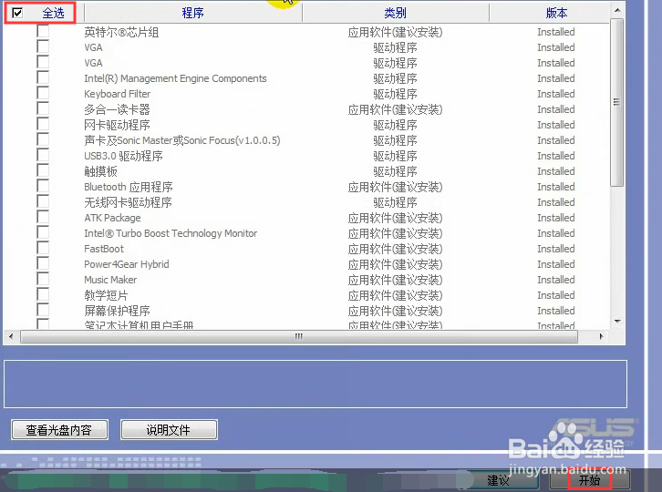The height and width of the screenshot is (492, 662).
Task: Sort by the 类别 column header
Action: (x=395, y=13)
